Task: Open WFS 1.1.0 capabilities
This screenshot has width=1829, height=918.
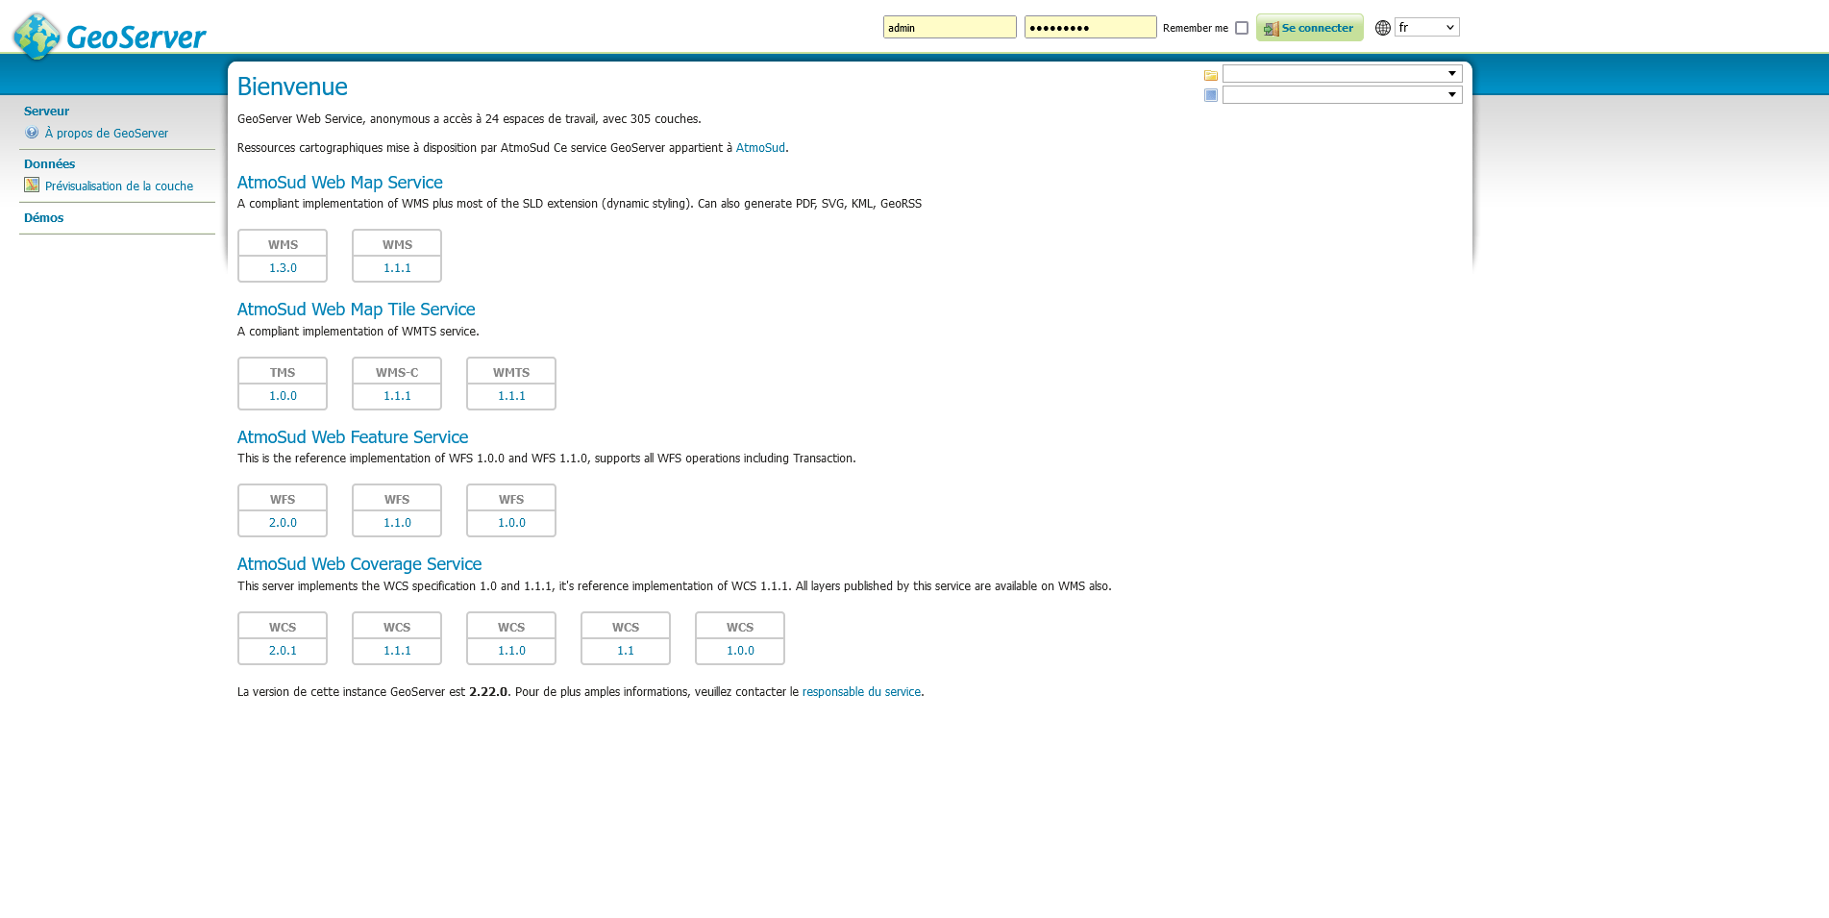Action: coord(397,523)
